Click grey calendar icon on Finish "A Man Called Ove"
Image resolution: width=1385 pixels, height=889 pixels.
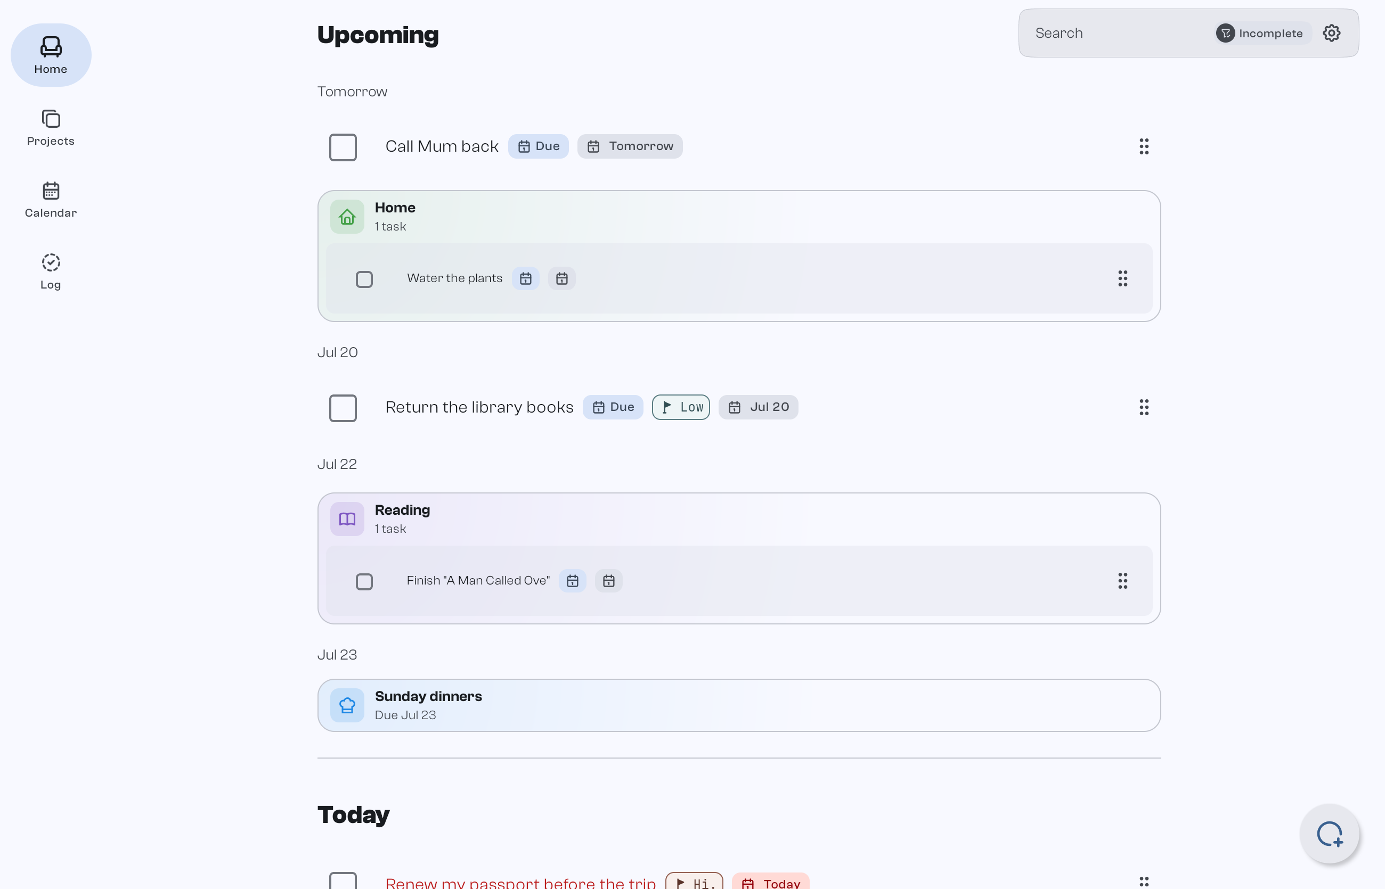[x=609, y=581]
